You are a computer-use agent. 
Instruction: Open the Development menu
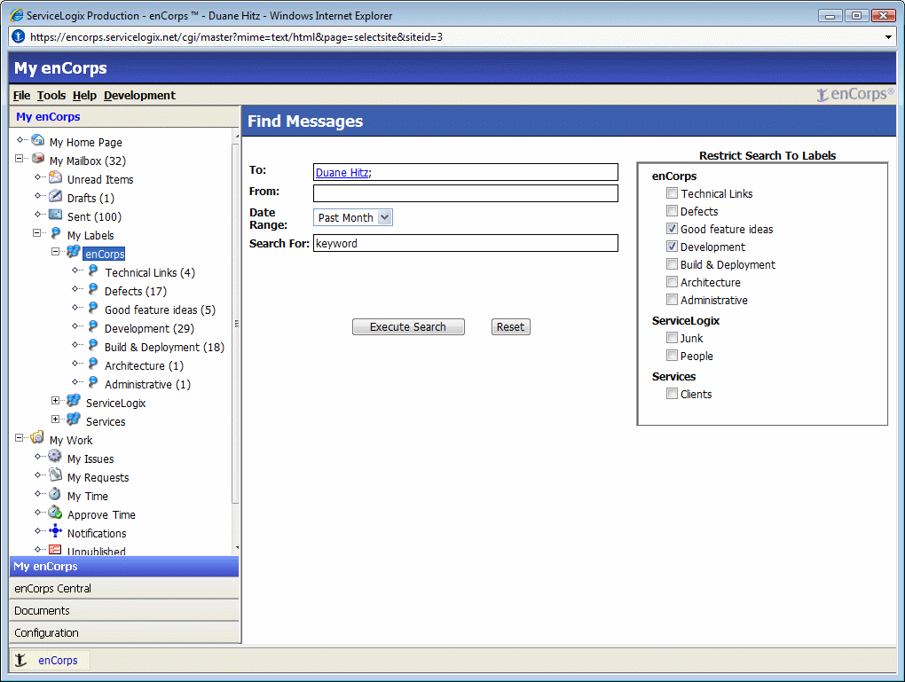coord(139,95)
